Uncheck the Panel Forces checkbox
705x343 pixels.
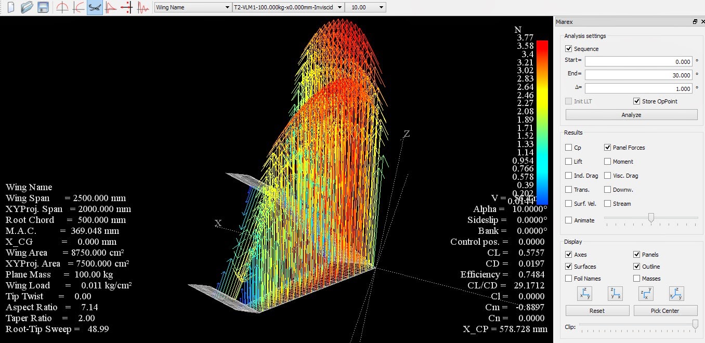[x=608, y=148]
